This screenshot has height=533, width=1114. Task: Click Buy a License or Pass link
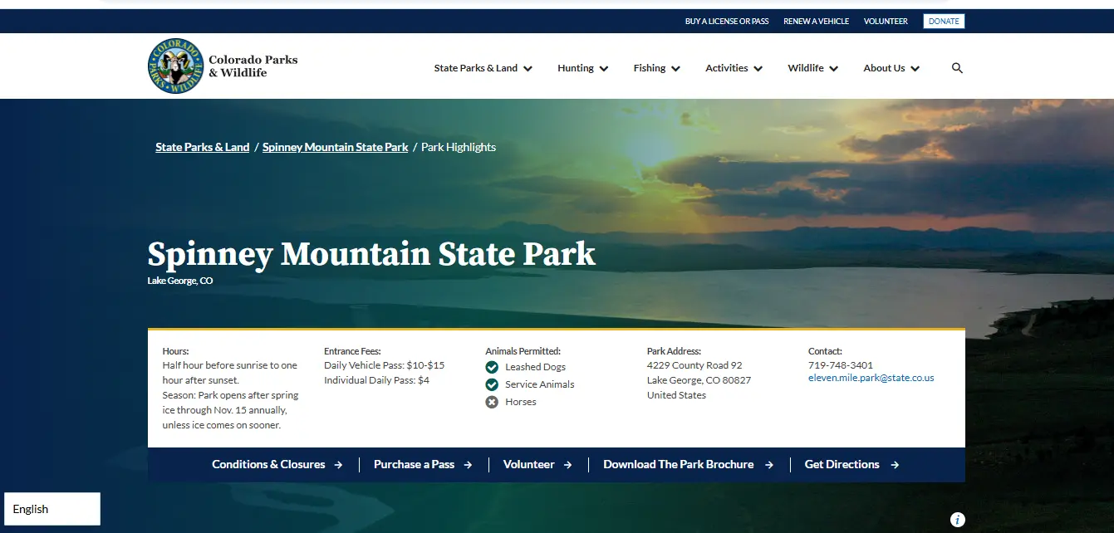point(727,22)
